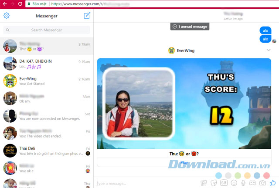Image resolution: width=279 pixels, height=188 pixels.
Task: Open the EverWing conversation in list
Action: tap(47, 81)
